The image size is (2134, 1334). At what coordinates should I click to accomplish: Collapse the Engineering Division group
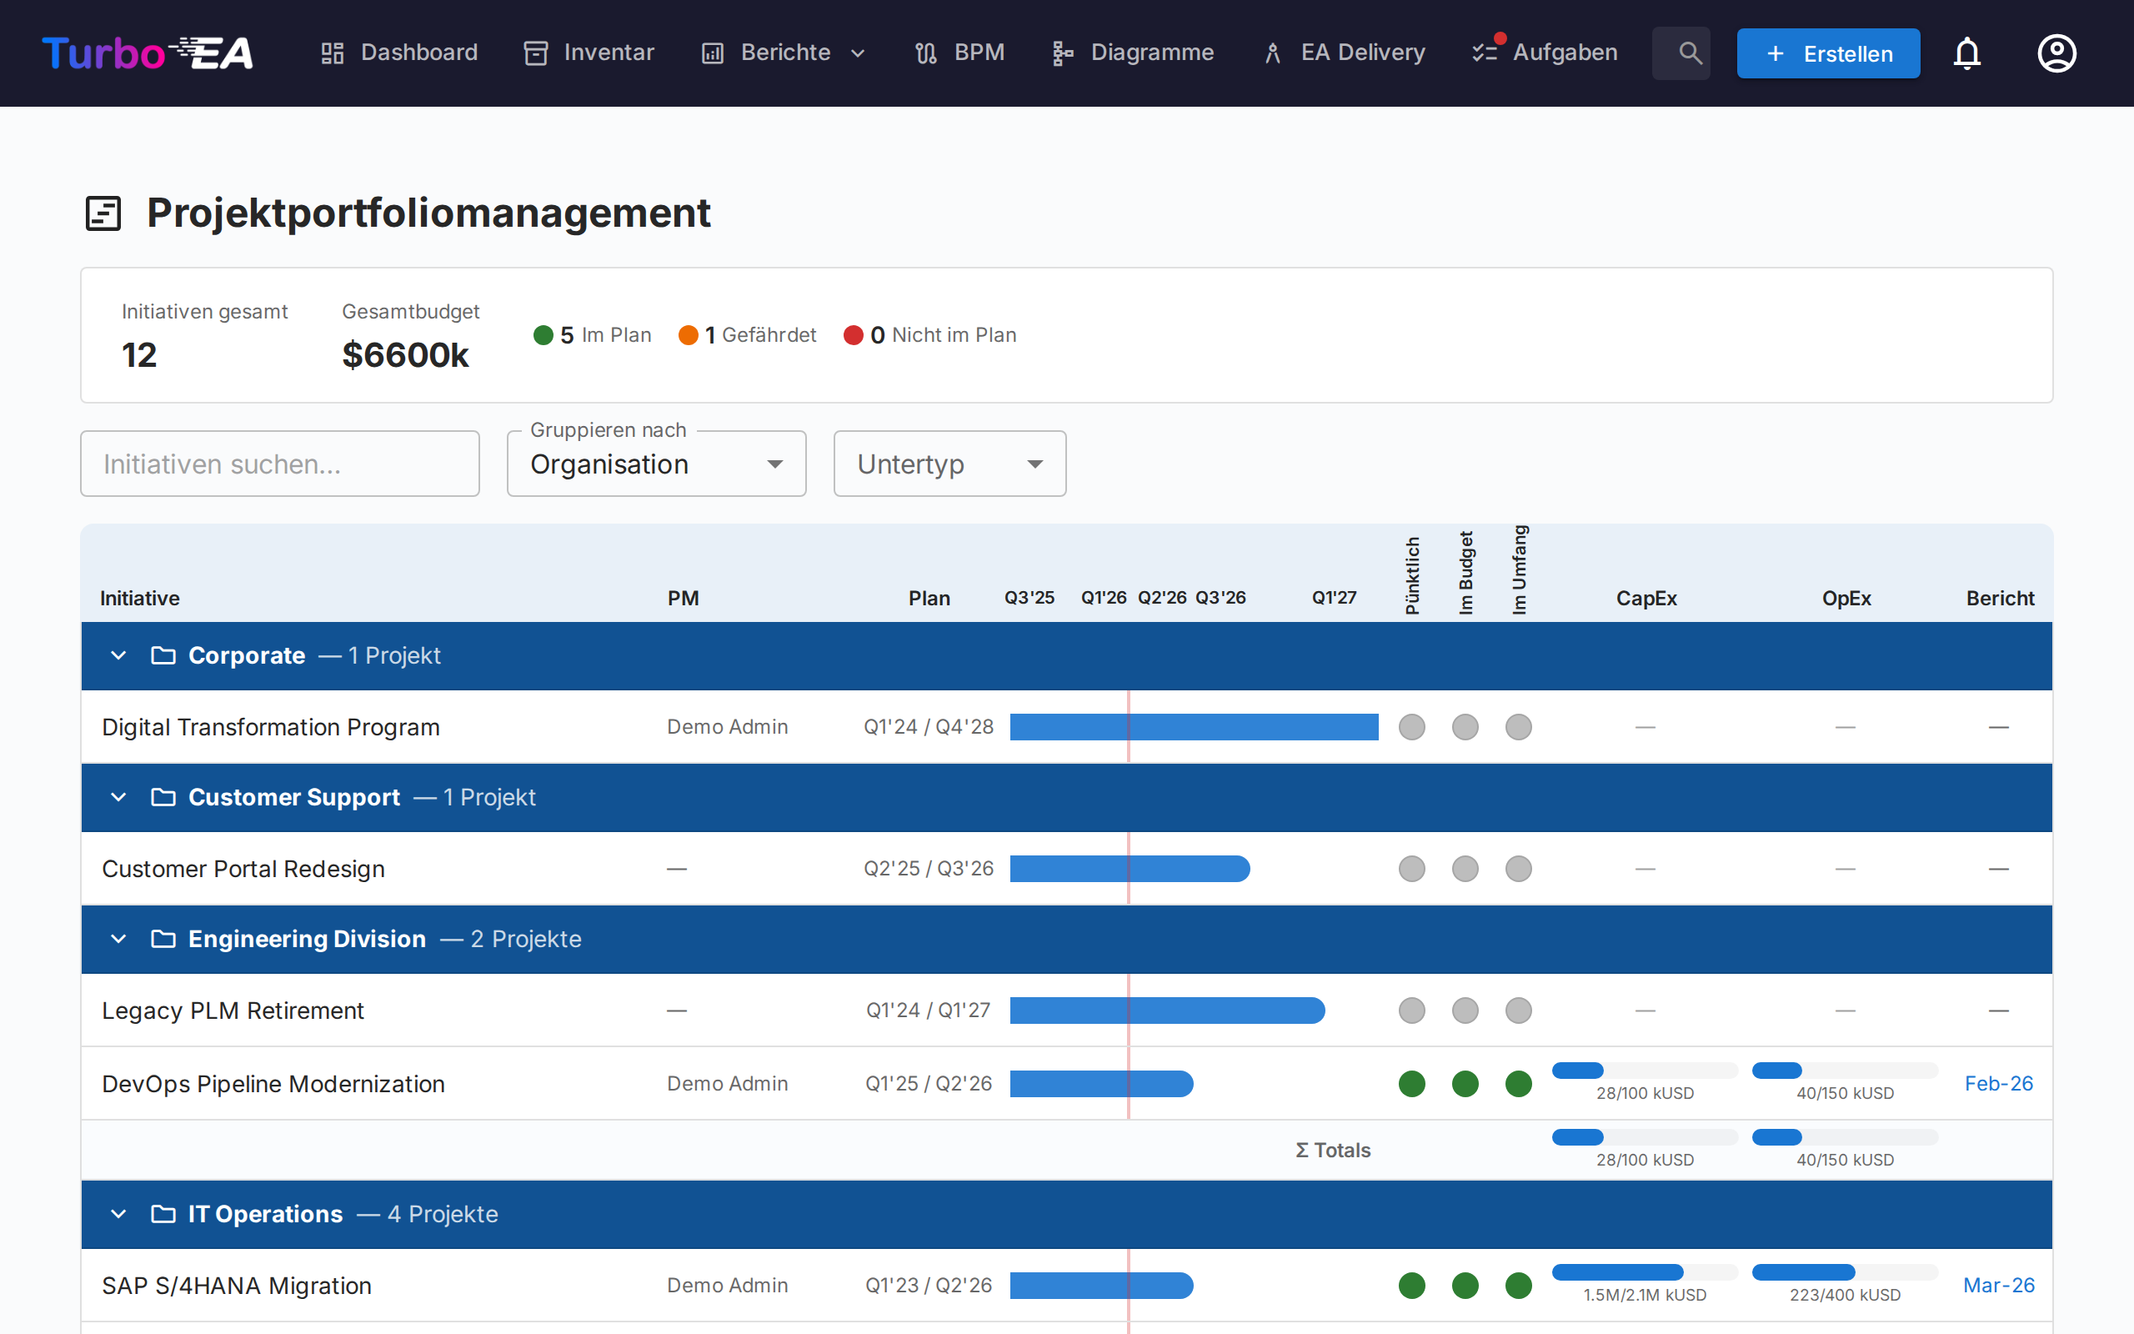pyautogui.click(x=118, y=939)
